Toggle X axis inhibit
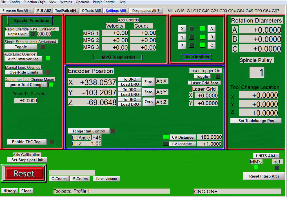Viewport: 287px width, 197px height. coord(182,29)
